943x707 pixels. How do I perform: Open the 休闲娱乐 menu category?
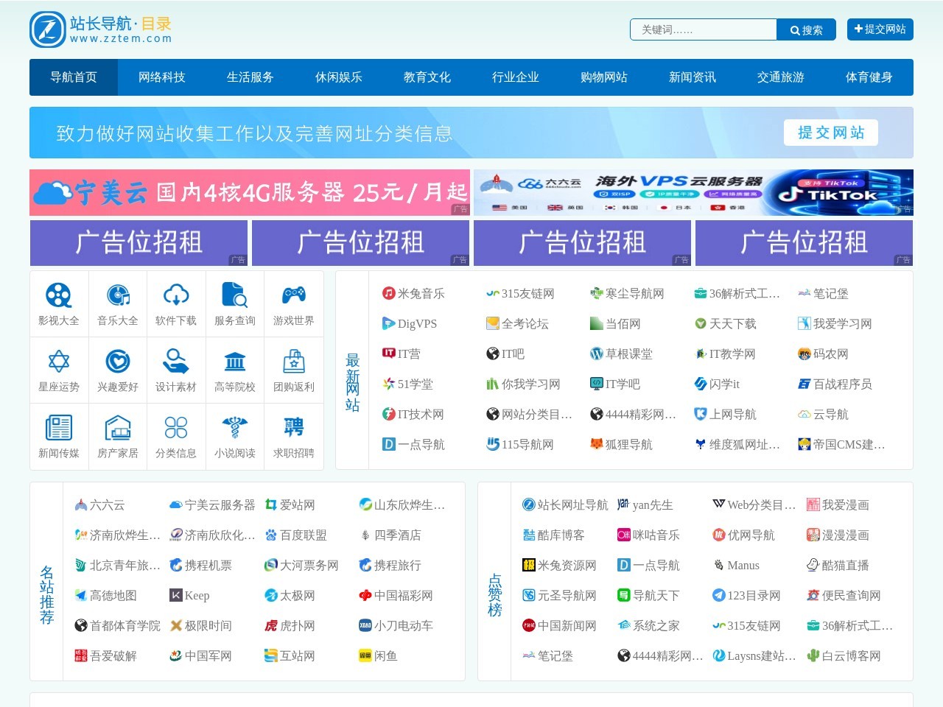coord(339,77)
